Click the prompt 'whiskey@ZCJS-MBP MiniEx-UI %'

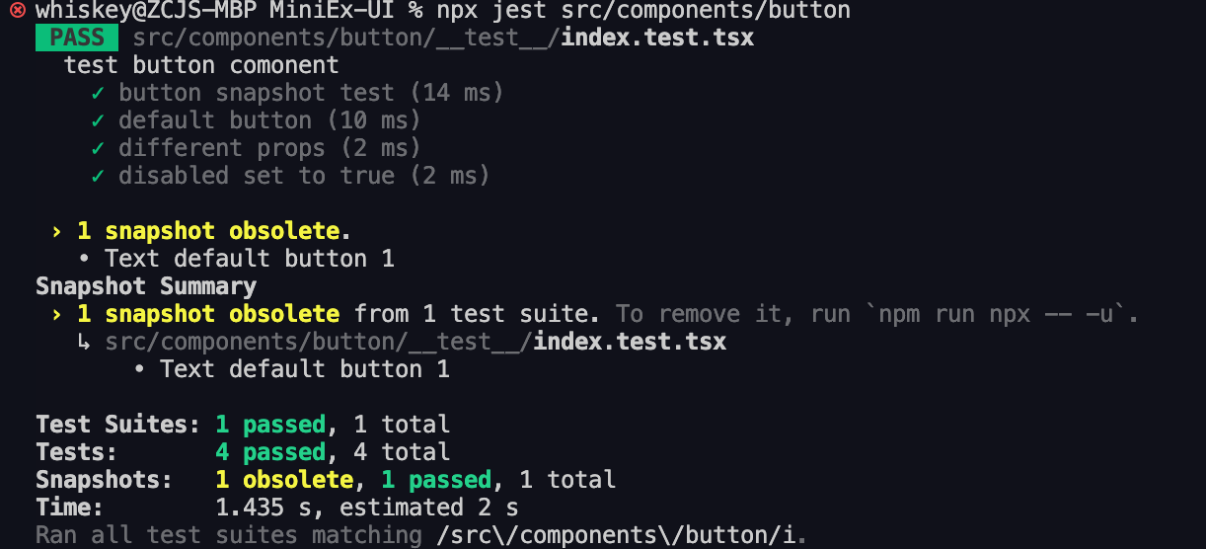(229, 11)
